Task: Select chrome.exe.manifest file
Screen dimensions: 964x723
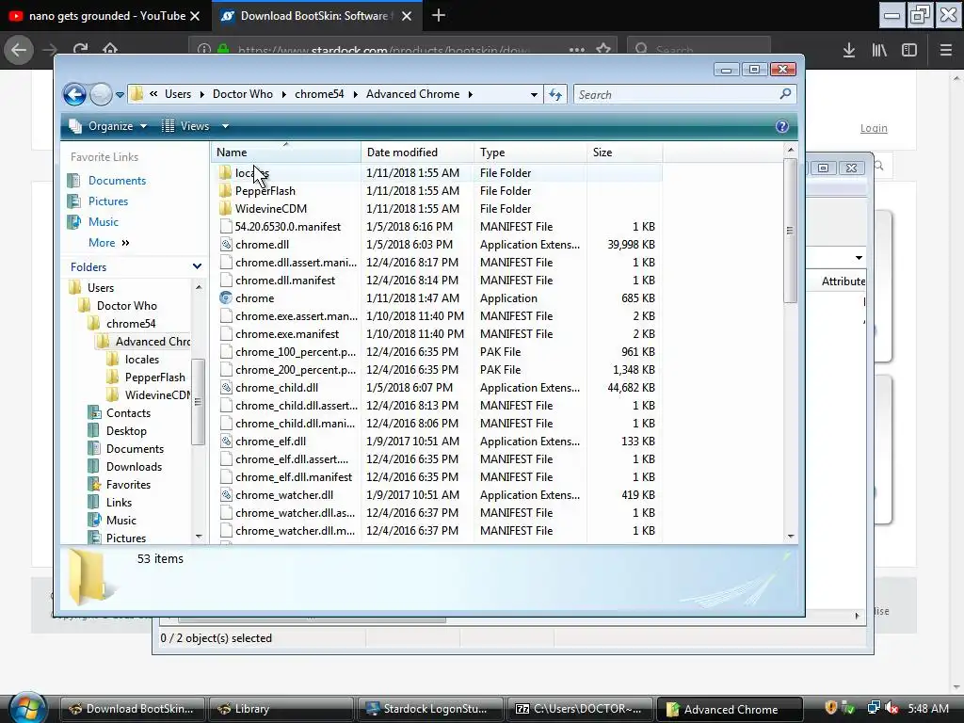Action: tap(287, 334)
